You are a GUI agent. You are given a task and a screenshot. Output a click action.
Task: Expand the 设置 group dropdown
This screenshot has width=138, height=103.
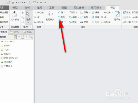point(2,27)
